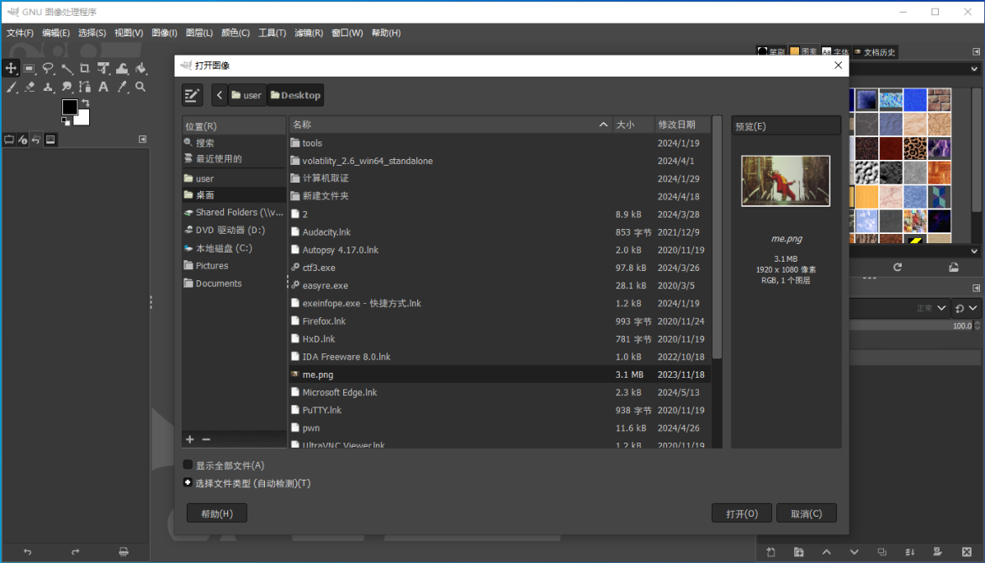Select the Paths tool
Viewport: 985px width, 563px height.
point(85,87)
